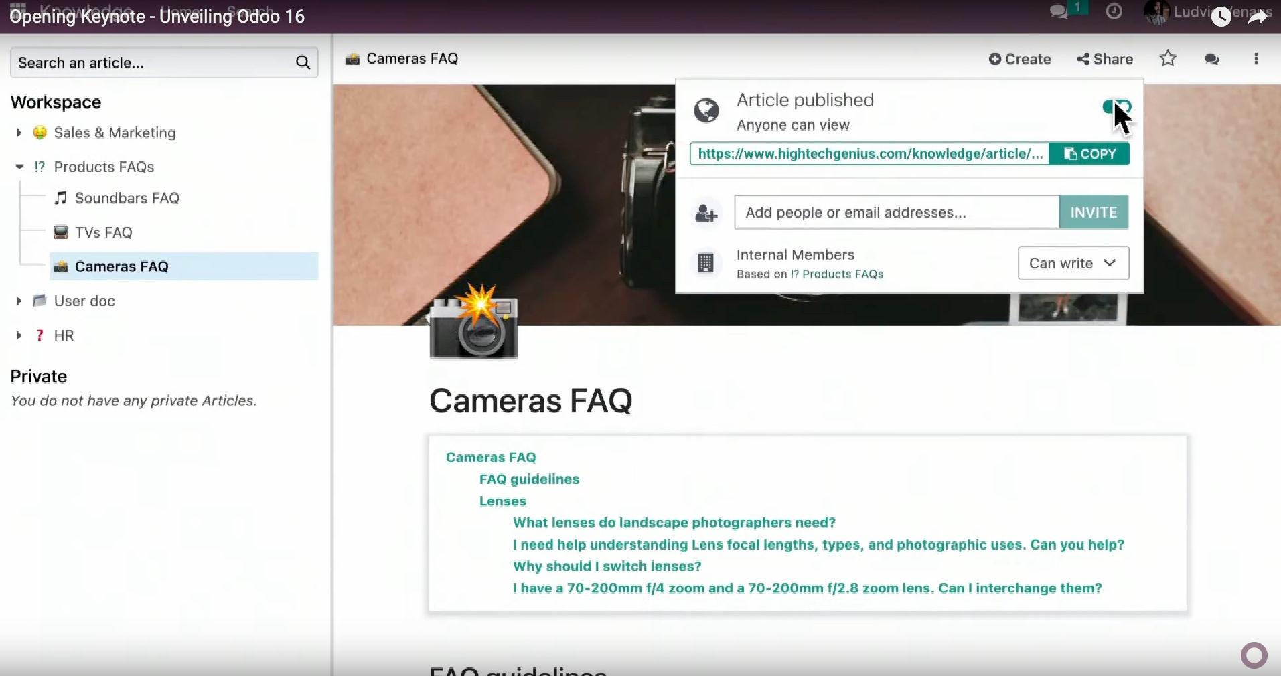
Task: Collapse the Products FAQs tree
Action: (19, 167)
